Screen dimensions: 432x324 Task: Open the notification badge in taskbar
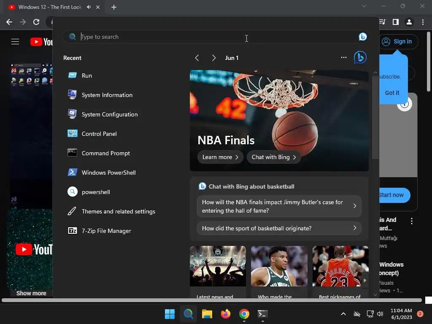click(x=420, y=314)
